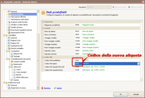This screenshot has width=145, height=98.
Task: Click Elimina revisione button
Action: 135,7
